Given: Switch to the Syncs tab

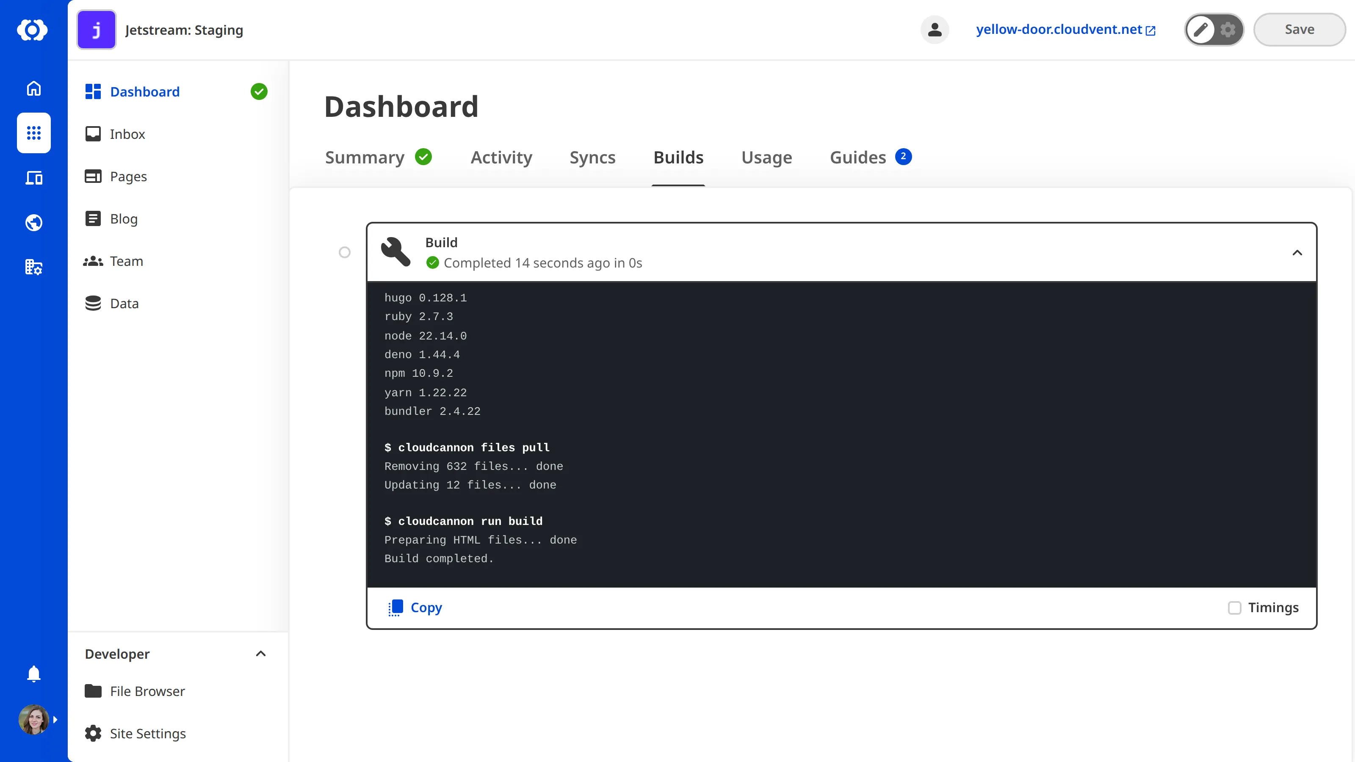Looking at the screenshot, I should pos(592,157).
